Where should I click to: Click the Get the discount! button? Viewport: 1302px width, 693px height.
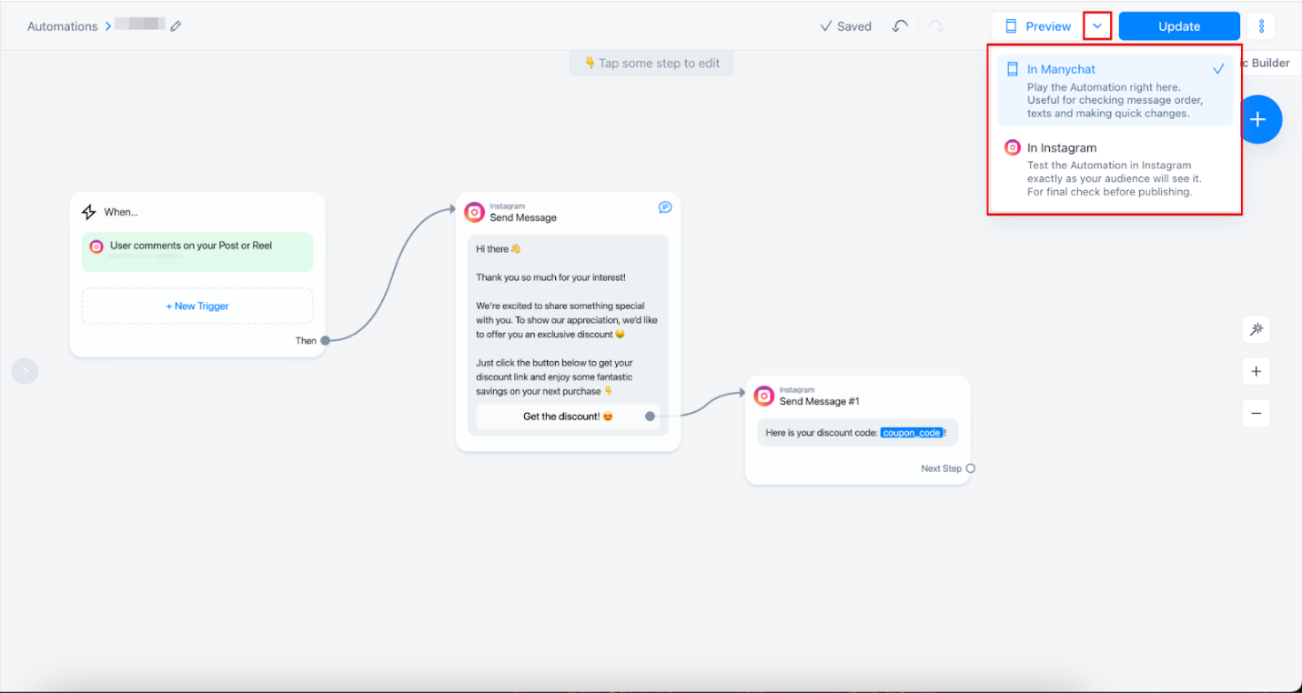568,417
